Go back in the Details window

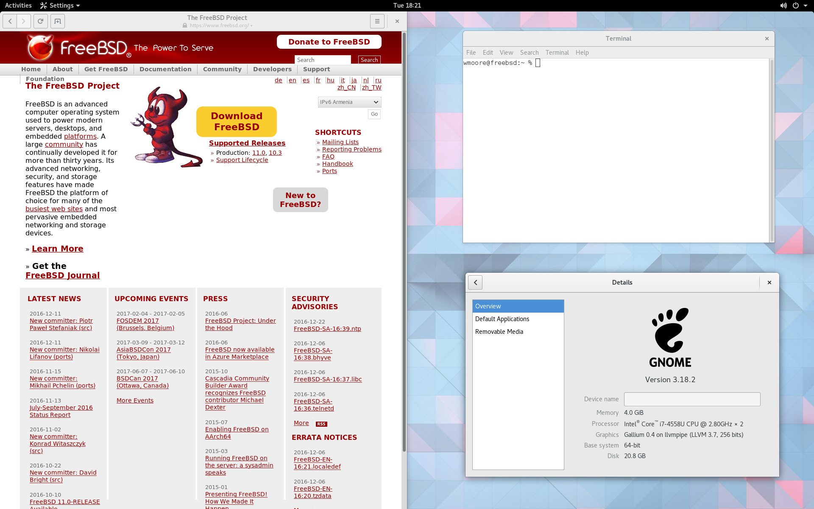point(475,282)
